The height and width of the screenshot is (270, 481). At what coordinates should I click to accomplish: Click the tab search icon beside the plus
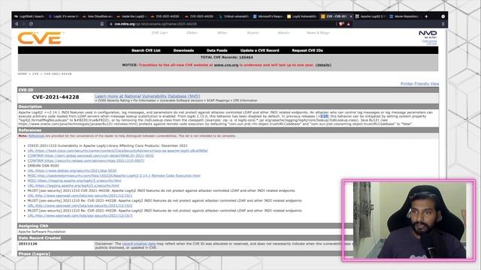pyautogui.click(x=443, y=16)
